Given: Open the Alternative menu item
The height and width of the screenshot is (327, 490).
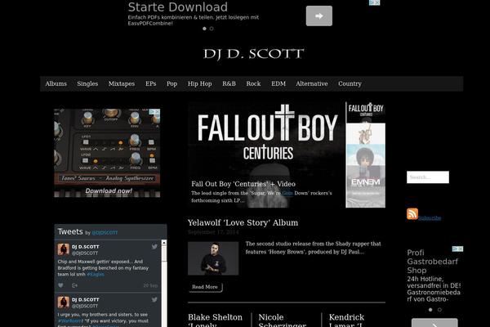Looking at the screenshot, I should pyautogui.click(x=312, y=83).
